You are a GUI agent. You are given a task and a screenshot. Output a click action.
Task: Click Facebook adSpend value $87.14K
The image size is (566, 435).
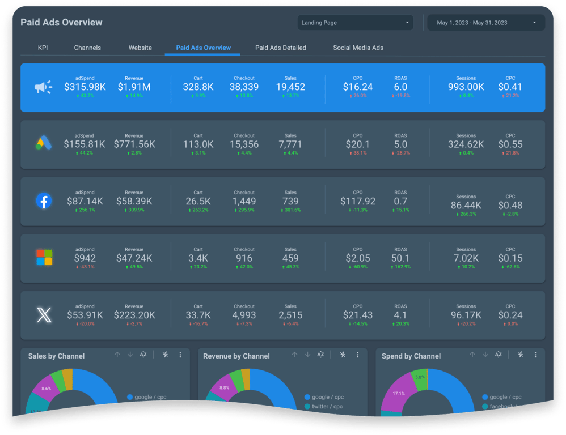[x=85, y=201]
